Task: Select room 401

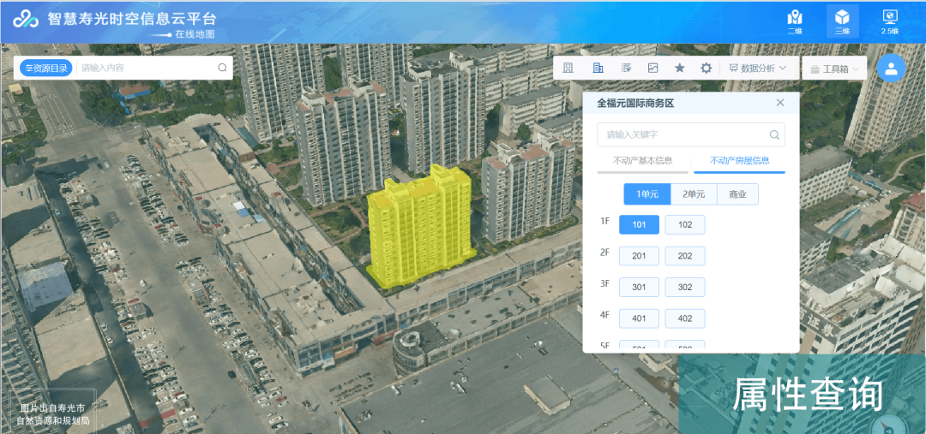Action: [x=639, y=318]
